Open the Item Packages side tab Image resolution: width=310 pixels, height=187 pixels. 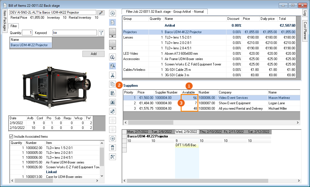tap(5, 21)
